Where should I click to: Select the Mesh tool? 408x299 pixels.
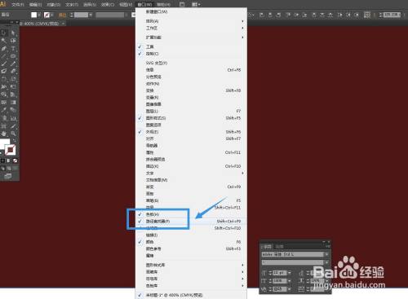coord(4,103)
